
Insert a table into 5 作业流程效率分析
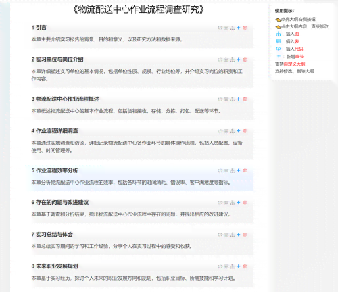click(x=226, y=171)
